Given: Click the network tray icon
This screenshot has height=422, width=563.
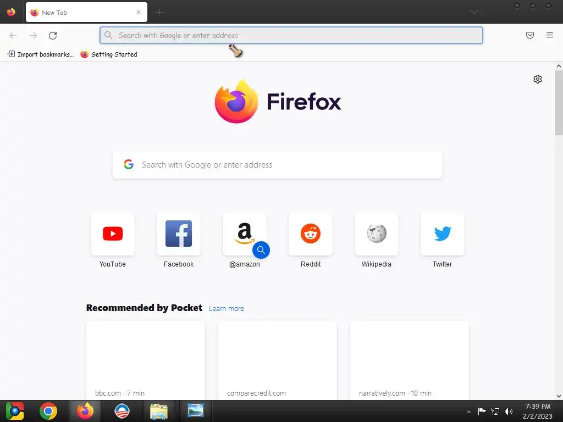Looking at the screenshot, I should pyautogui.click(x=495, y=411).
